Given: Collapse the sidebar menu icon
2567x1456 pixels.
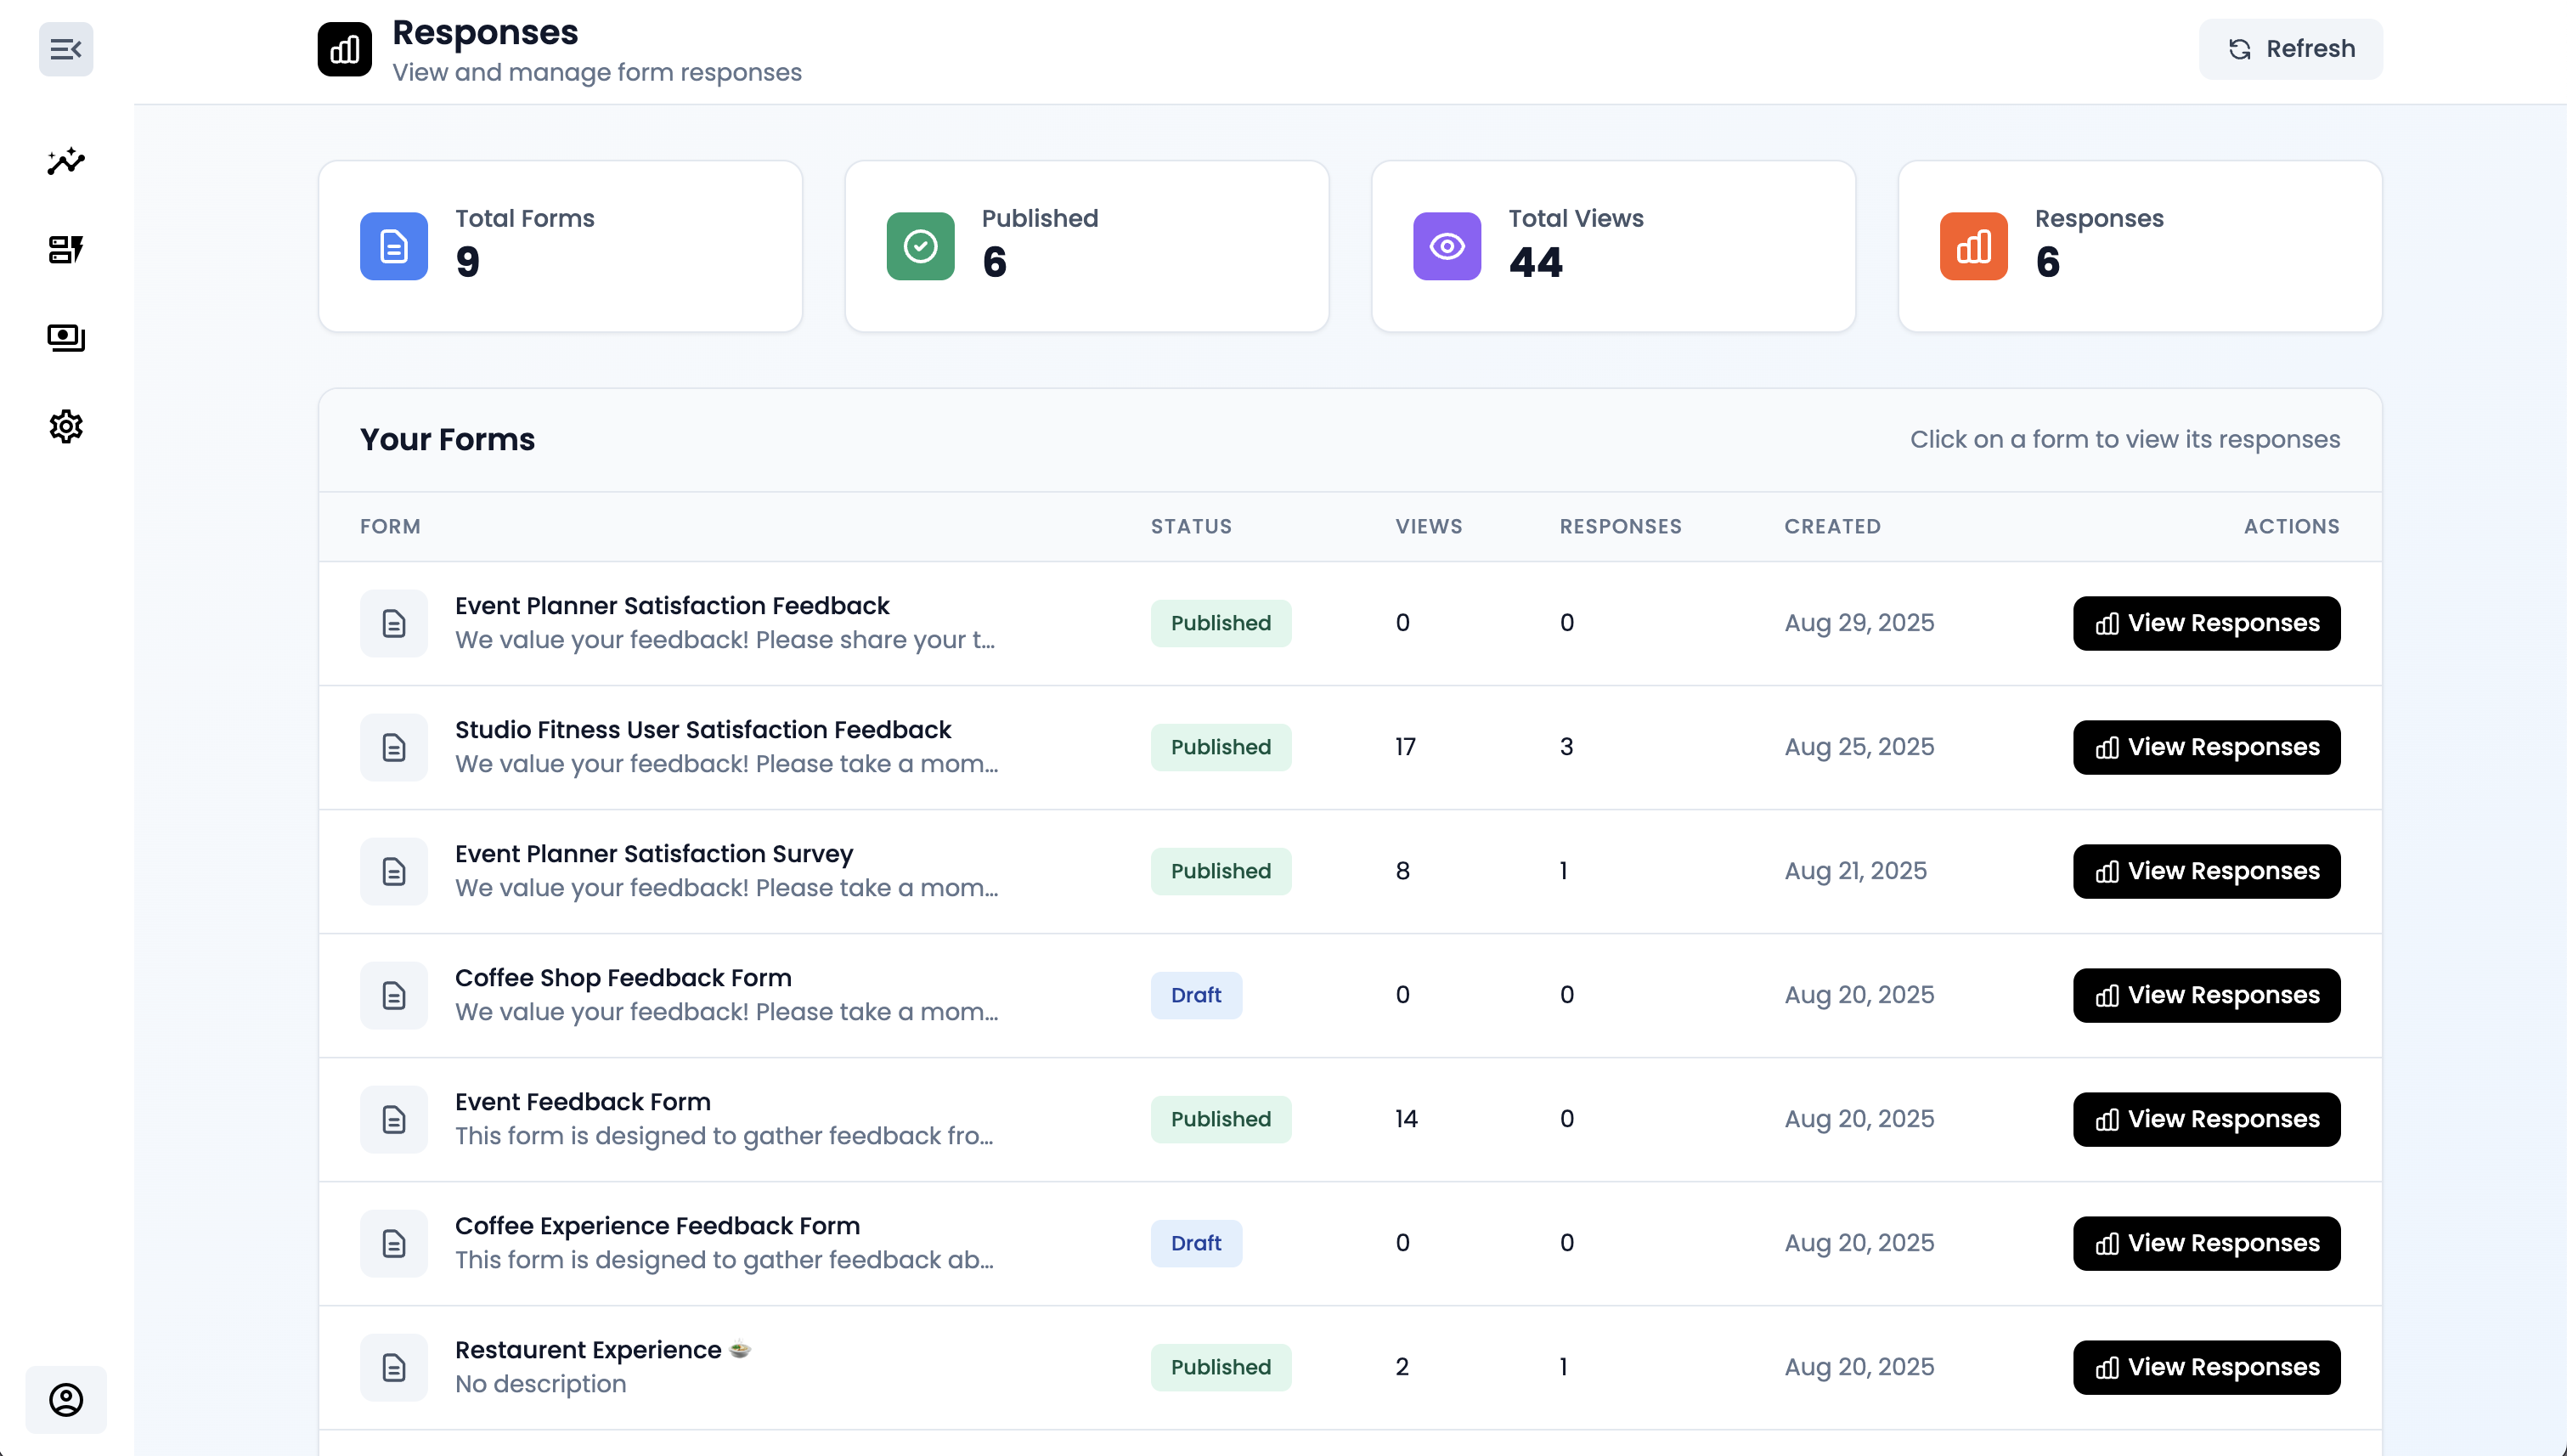Looking at the screenshot, I should click(x=66, y=49).
